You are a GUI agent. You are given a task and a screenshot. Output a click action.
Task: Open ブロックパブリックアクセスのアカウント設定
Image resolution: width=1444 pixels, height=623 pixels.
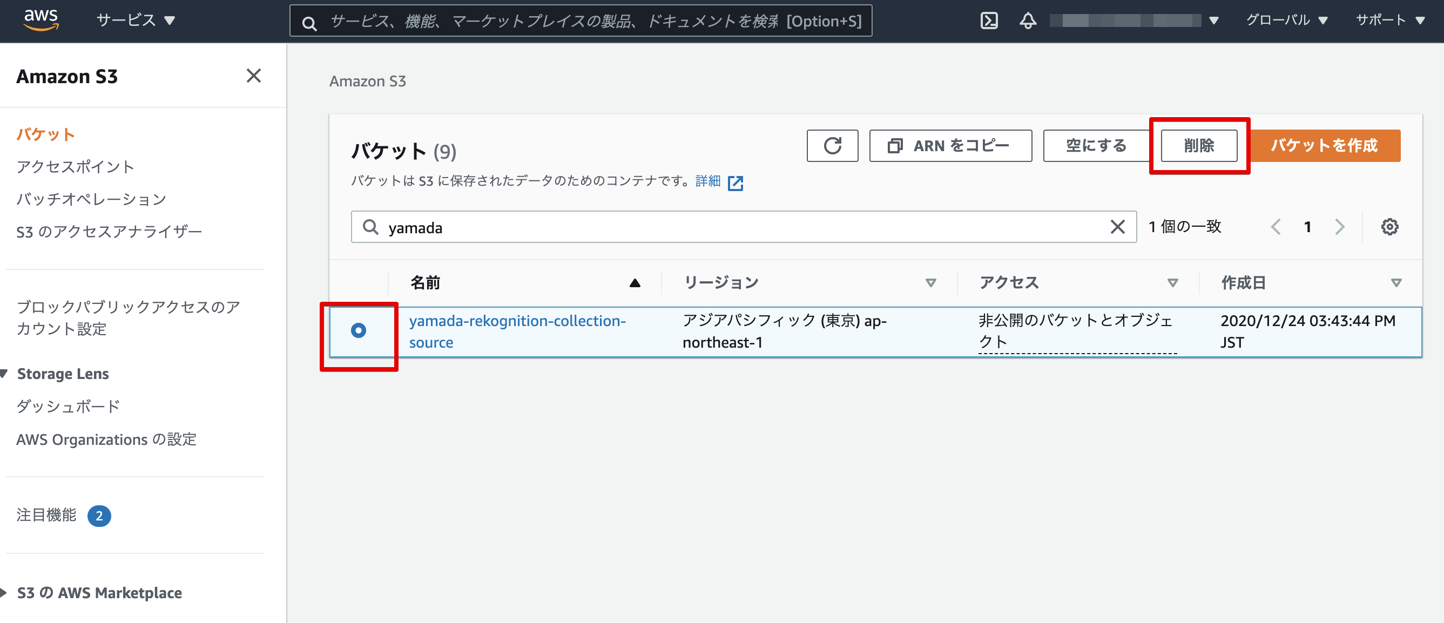[128, 317]
